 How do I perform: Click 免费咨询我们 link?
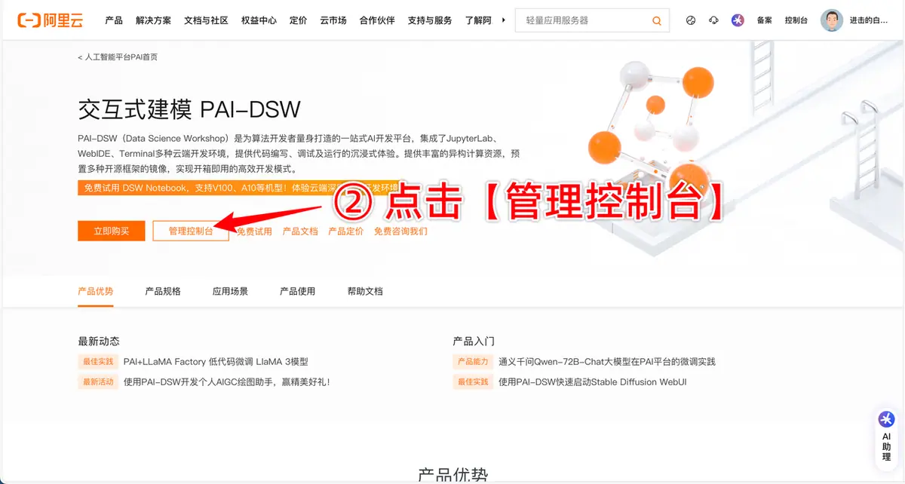(x=400, y=231)
